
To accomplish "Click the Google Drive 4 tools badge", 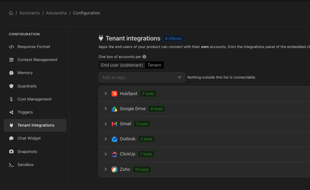I will (x=157, y=109).
